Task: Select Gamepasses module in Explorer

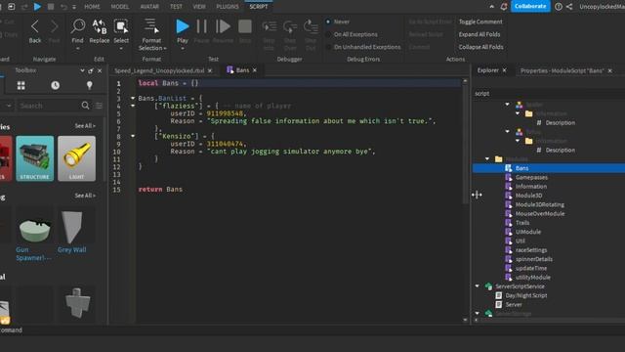Action: [x=531, y=177]
